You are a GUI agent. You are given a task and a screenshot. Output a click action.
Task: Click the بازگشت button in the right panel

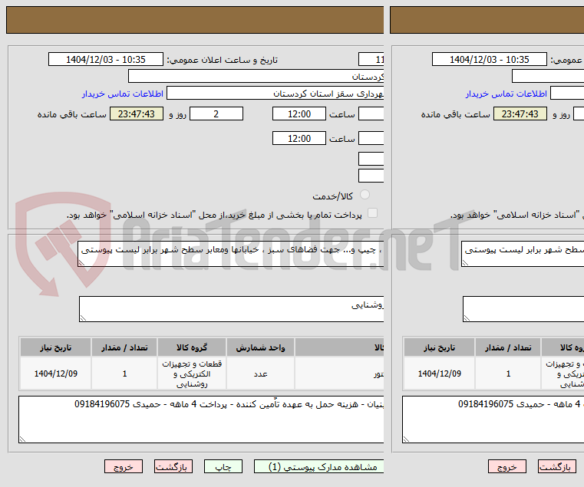tap(557, 466)
